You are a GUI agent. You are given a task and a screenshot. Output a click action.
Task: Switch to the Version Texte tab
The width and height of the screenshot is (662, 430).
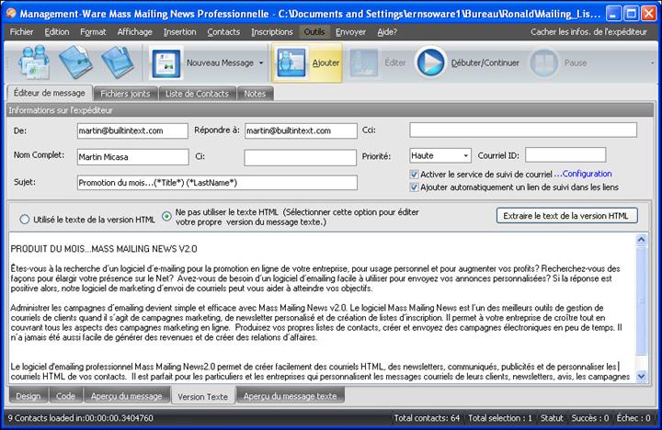coord(202,396)
